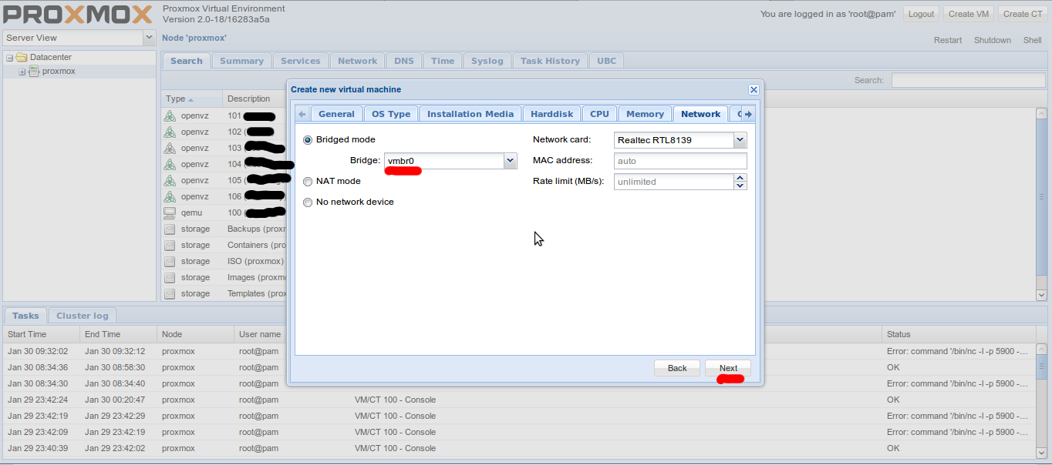Image resolution: width=1052 pixels, height=465 pixels.
Task: Choose the No network device option
Action: (x=308, y=202)
